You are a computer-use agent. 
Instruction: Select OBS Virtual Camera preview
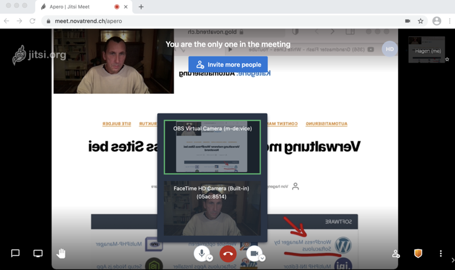click(x=212, y=147)
